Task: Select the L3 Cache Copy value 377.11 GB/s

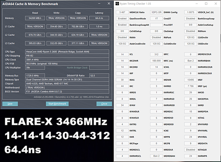Action: (x=78, y=43)
